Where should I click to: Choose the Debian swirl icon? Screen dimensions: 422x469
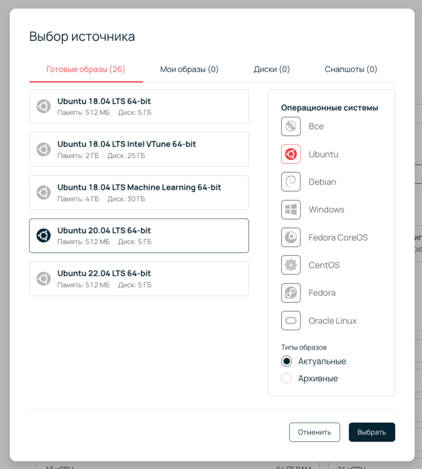click(x=291, y=182)
